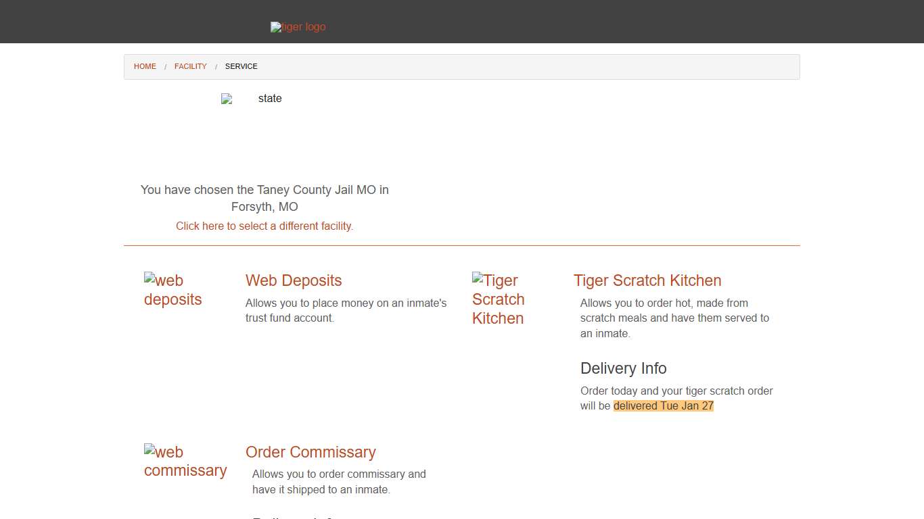This screenshot has width=924, height=519.
Task: Tap the commissary placeholder graphic
Action: [185, 461]
